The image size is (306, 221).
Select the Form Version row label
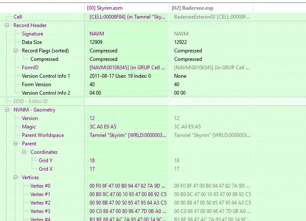pyautogui.click(x=36, y=85)
